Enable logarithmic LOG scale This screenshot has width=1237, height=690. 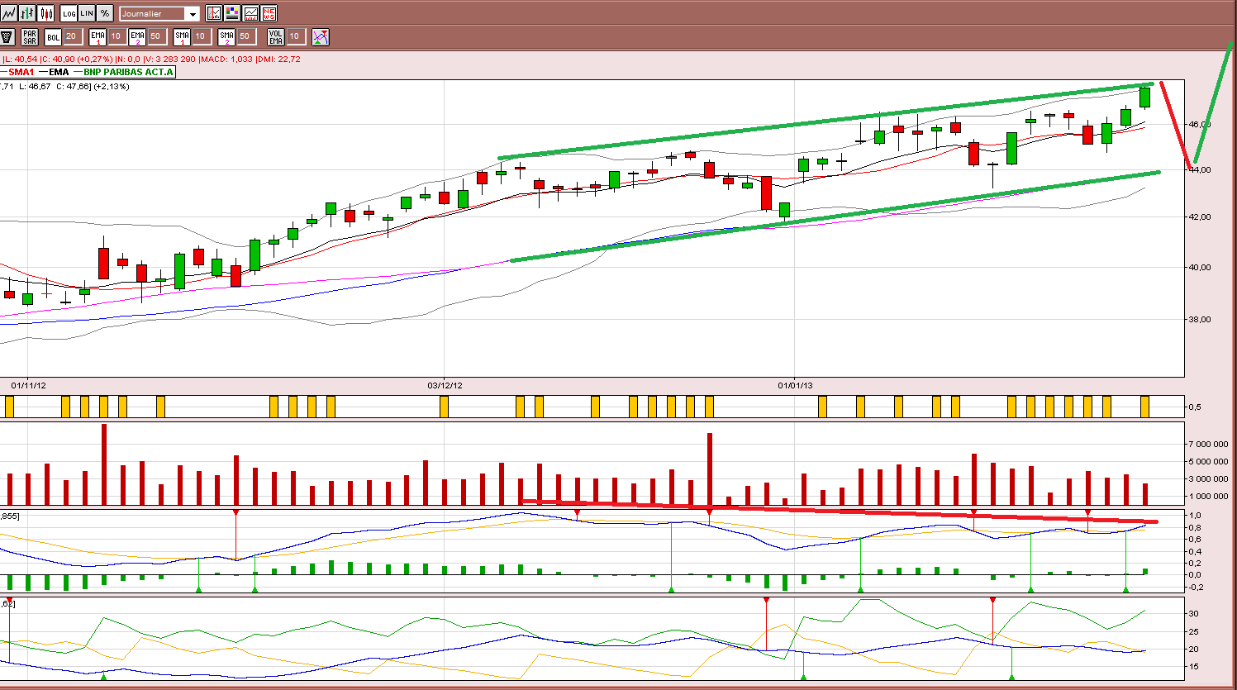(x=69, y=13)
